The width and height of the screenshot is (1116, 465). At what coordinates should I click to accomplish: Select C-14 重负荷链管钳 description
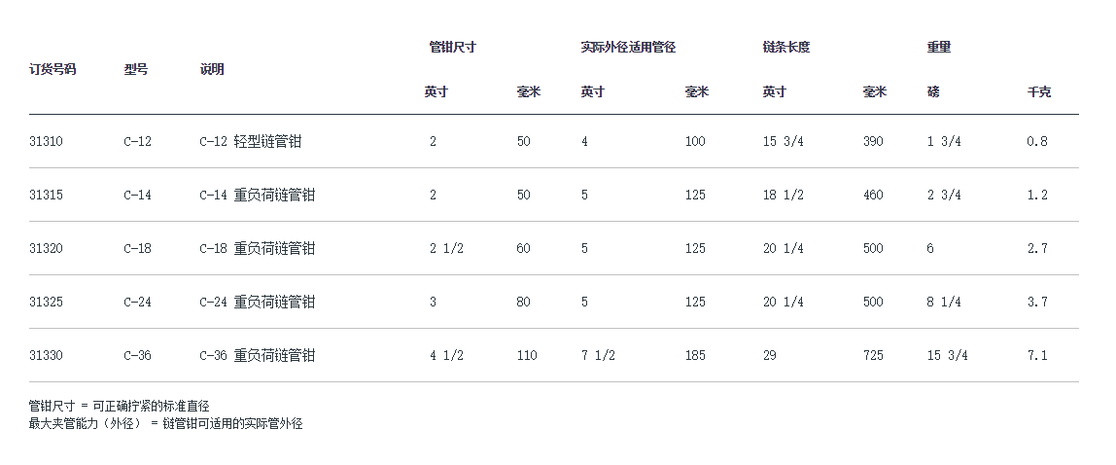coord(257,195)
